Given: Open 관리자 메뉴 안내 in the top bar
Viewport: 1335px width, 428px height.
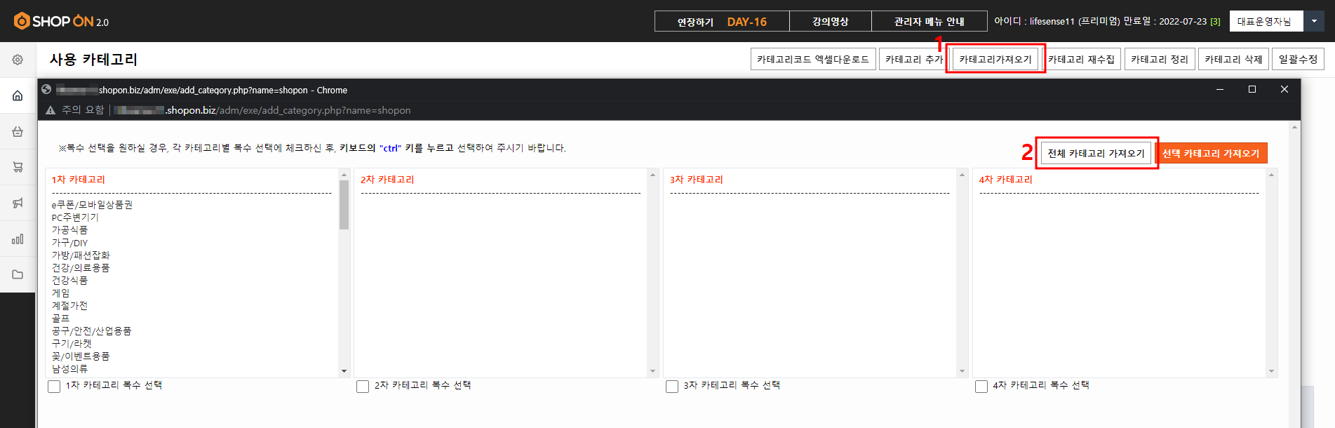Looking at the screenshot, I should click(x=929, y=21).
